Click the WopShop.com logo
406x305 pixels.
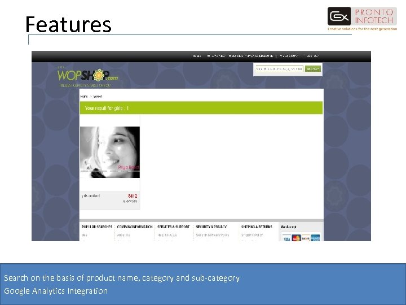[x=87, y=76]
